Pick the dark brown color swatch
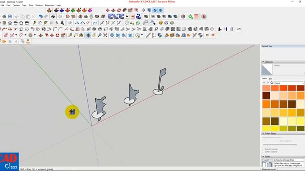This screenshot has width=305, height=171. (266, 95)
